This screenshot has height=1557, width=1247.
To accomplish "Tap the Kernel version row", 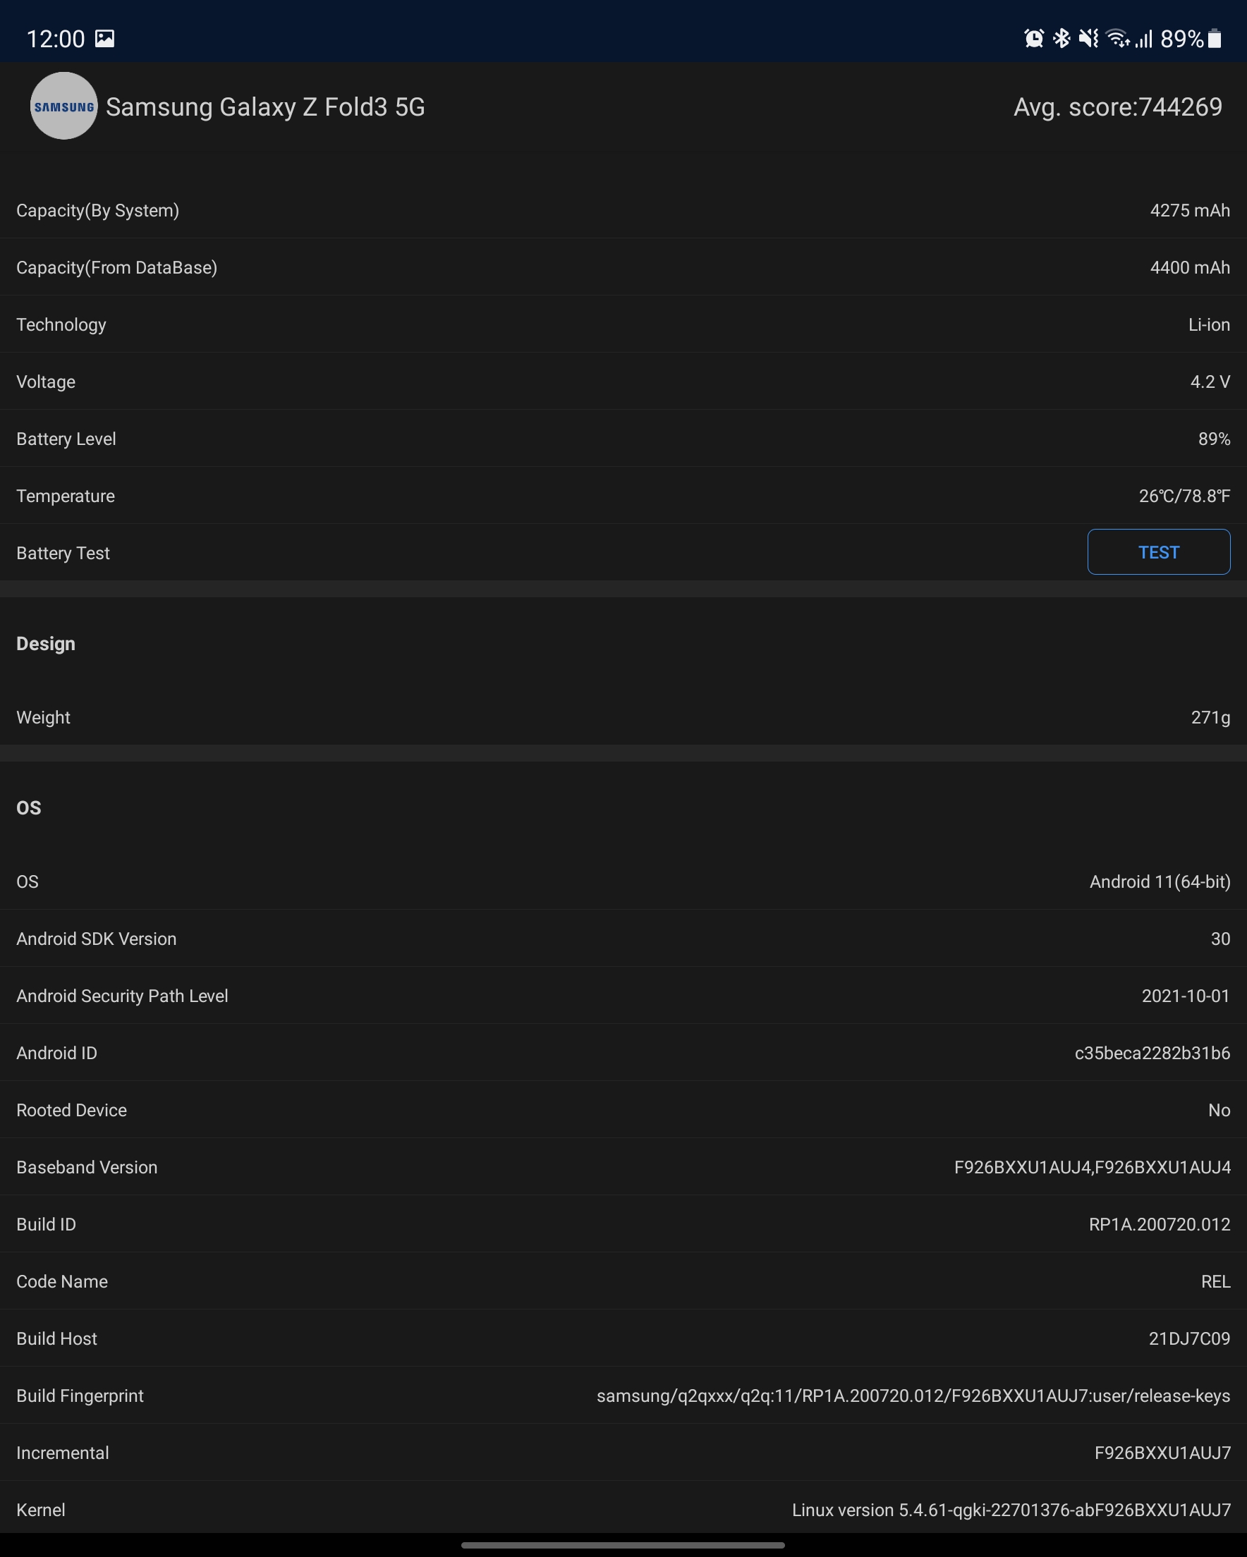I will (x=623, y=1510).
